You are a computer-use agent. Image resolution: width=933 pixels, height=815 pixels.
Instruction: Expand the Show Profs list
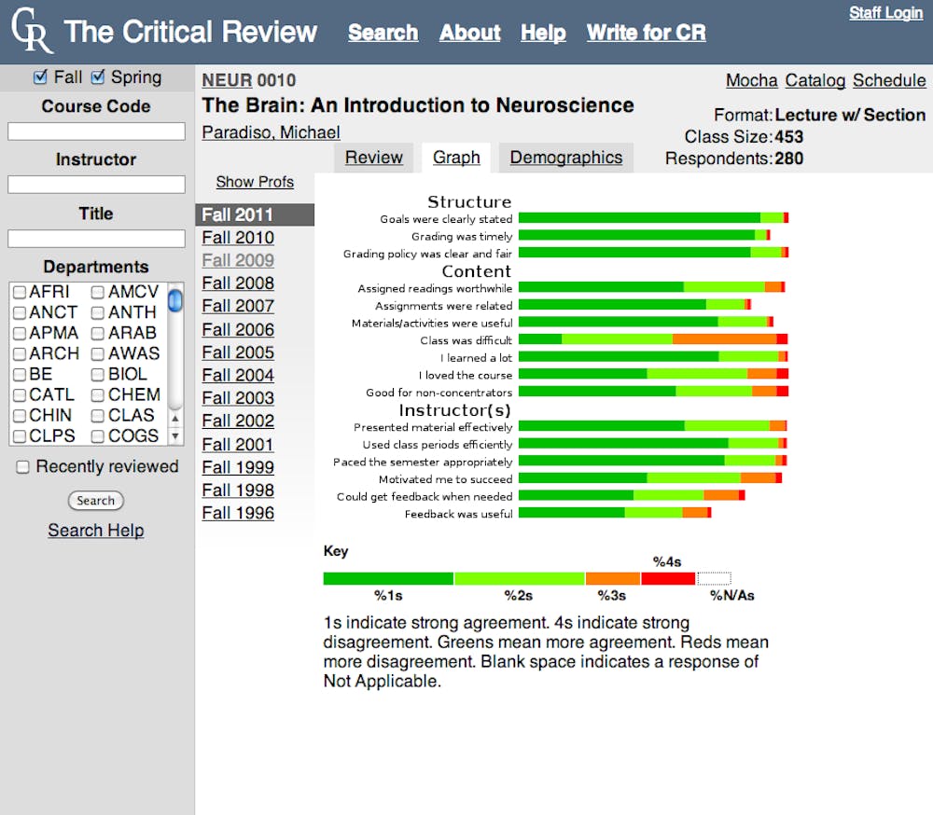[255, 182]
